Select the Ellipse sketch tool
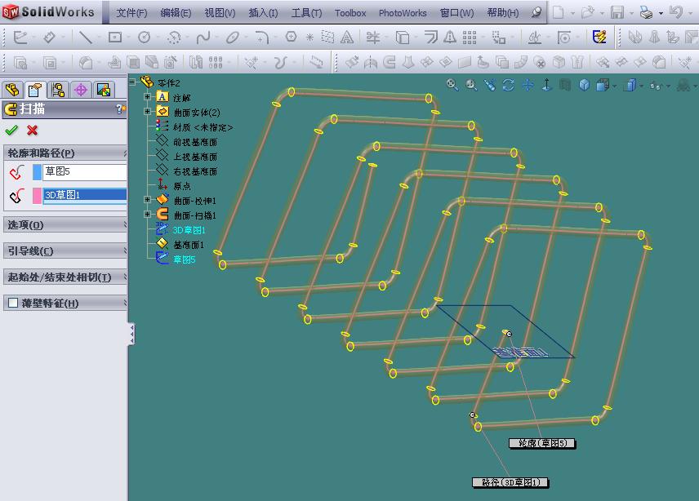 click(x=232, y=38)
